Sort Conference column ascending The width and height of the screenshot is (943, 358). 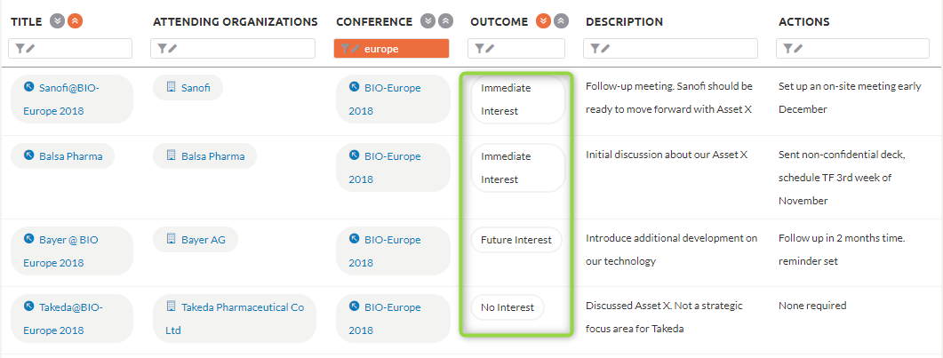pos(445,21)
